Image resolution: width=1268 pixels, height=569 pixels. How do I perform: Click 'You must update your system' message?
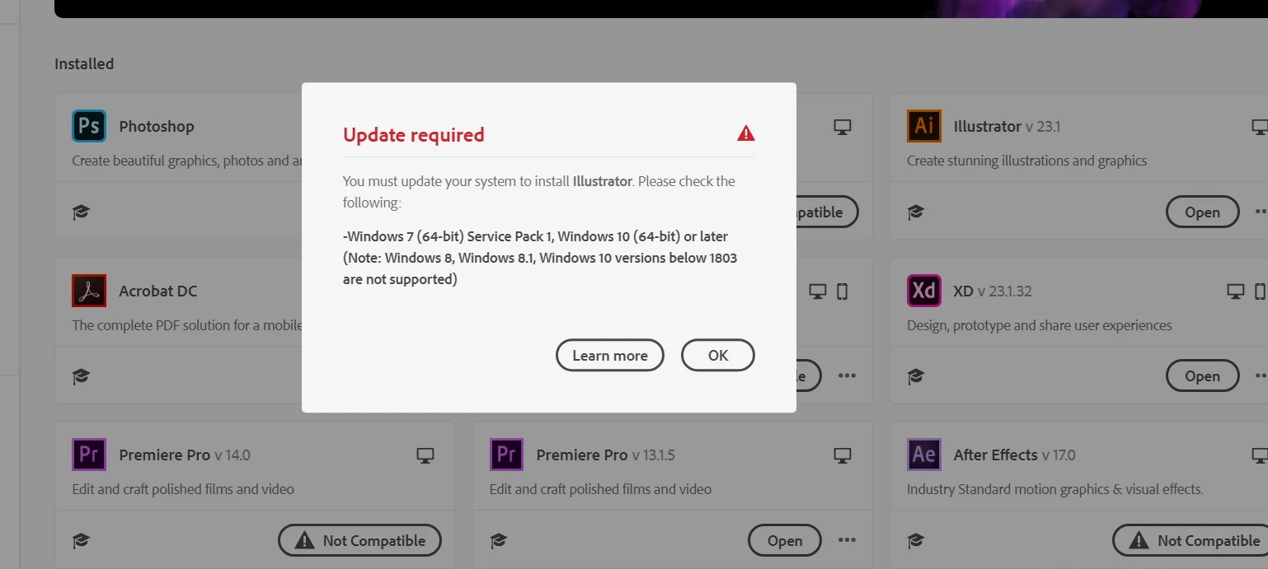click(x=539, y=192)
